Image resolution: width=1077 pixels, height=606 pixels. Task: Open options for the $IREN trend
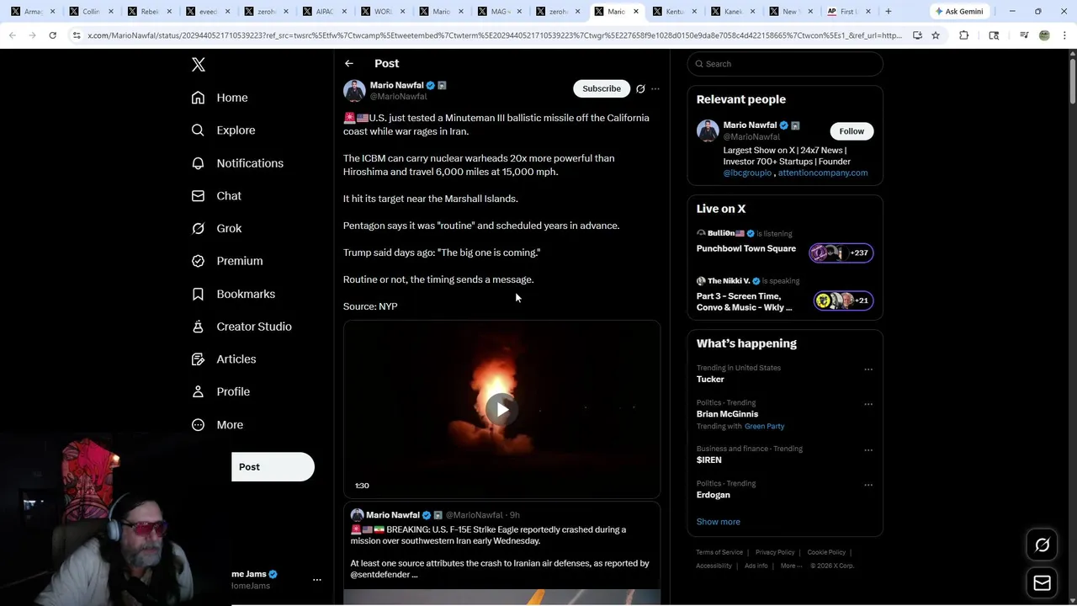pos(868,450)
